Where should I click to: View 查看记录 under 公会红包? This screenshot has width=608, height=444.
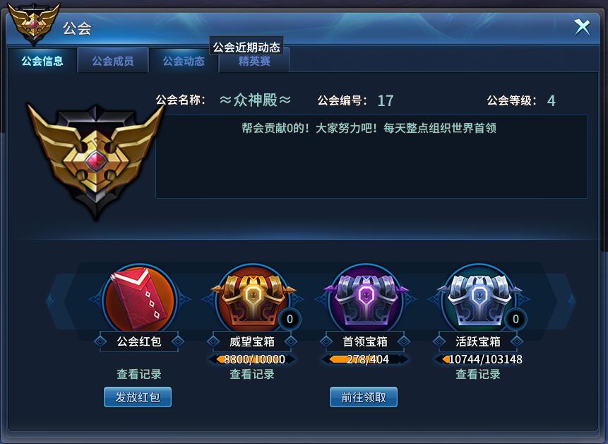[x=139, y=374]
